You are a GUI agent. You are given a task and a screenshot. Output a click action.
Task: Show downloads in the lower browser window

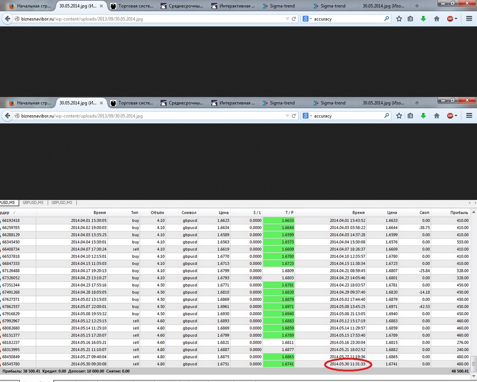pyautogui.click(x=423, y=116)
